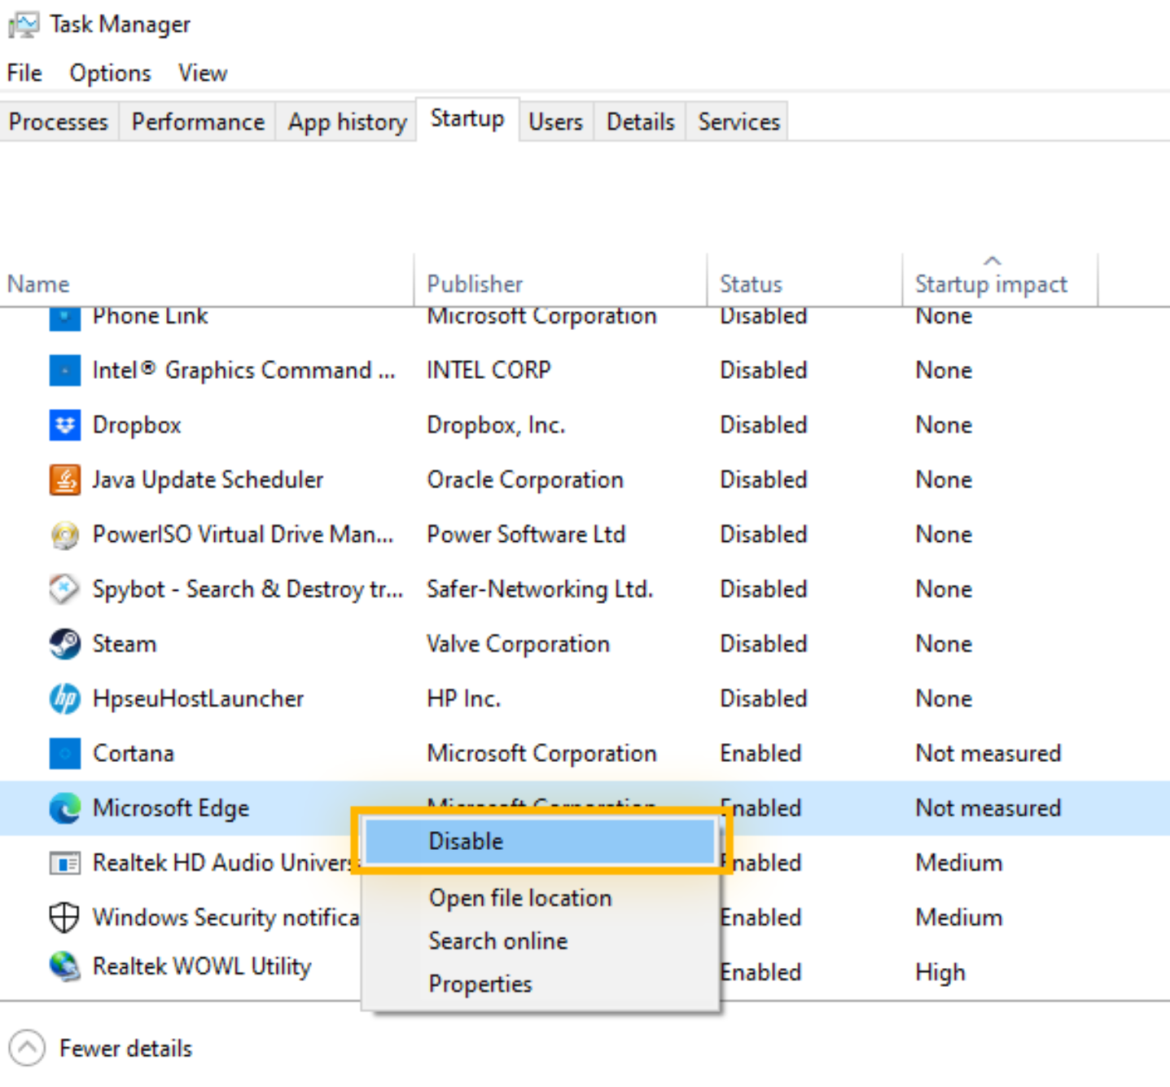Select the Startup tab
The image size is (1170, 1087).
tap(467, 119)
